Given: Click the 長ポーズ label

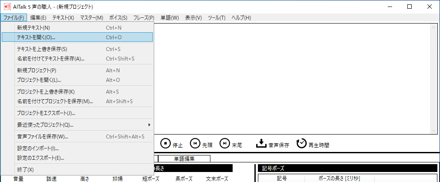Looking at the screenshot, I should (184, 179).
